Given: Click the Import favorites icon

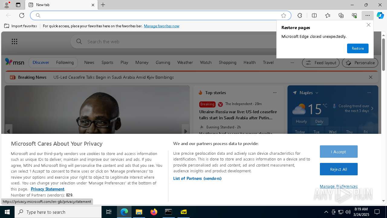Looking at the screenshot, I should 7,26.
